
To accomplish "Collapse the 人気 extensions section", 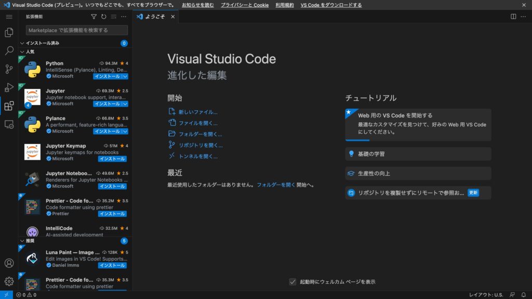I will (30, 52).
